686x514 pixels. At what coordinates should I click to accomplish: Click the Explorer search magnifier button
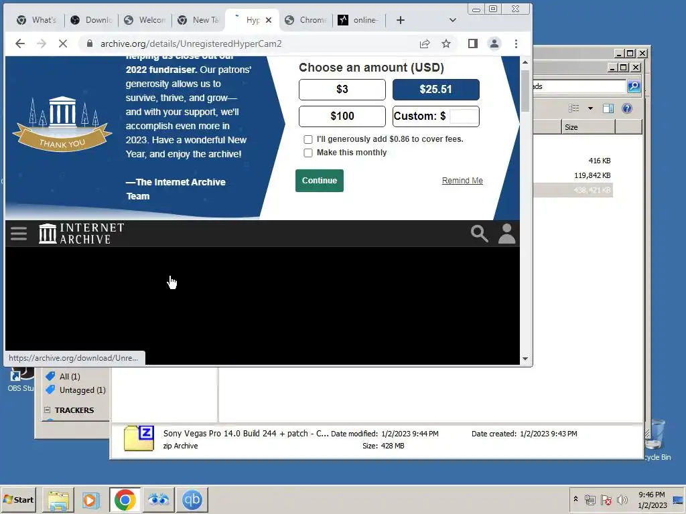click(x=634, y=86)
